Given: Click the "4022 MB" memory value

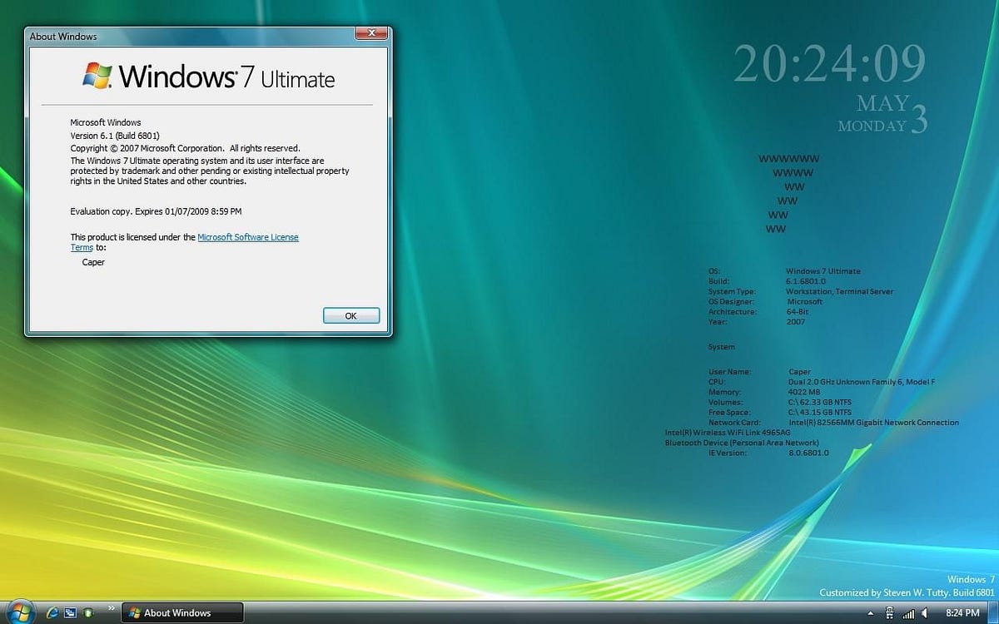Looking at the screenshot, I should click(804, 392).
